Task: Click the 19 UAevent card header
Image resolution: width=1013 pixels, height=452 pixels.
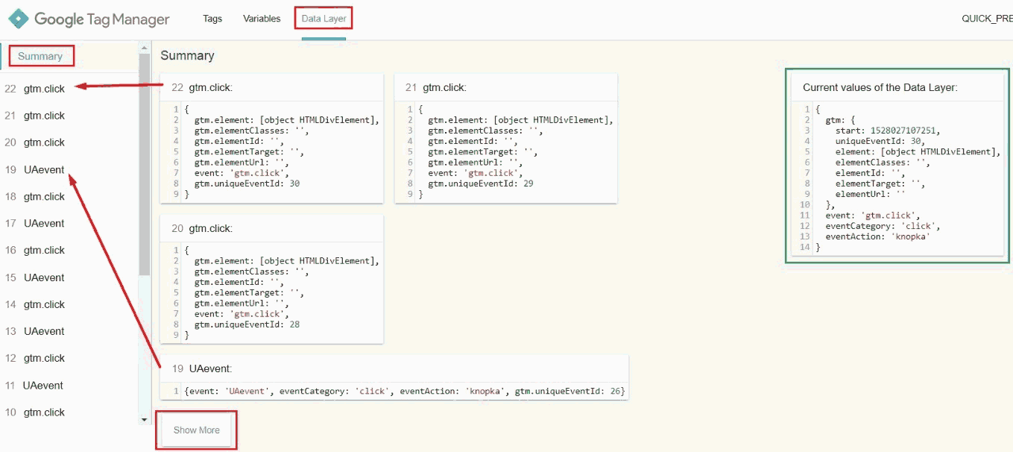Action: [x=395, y=368]
